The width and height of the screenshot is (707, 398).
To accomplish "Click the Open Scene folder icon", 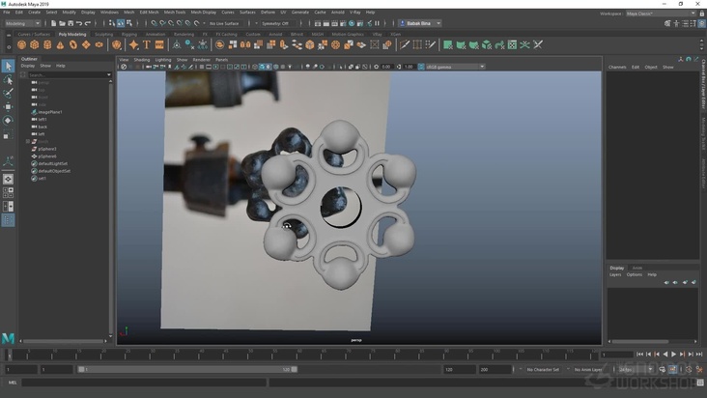I will [62, 23].
